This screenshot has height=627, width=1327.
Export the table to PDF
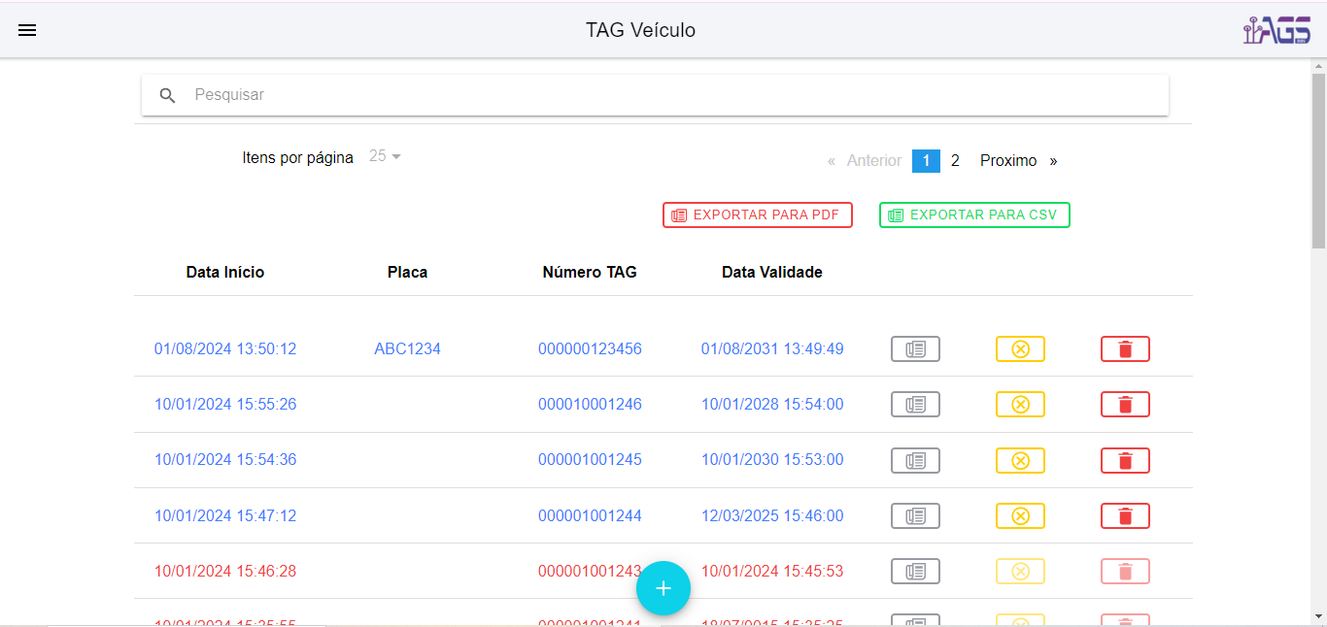(x=757, y=215)
